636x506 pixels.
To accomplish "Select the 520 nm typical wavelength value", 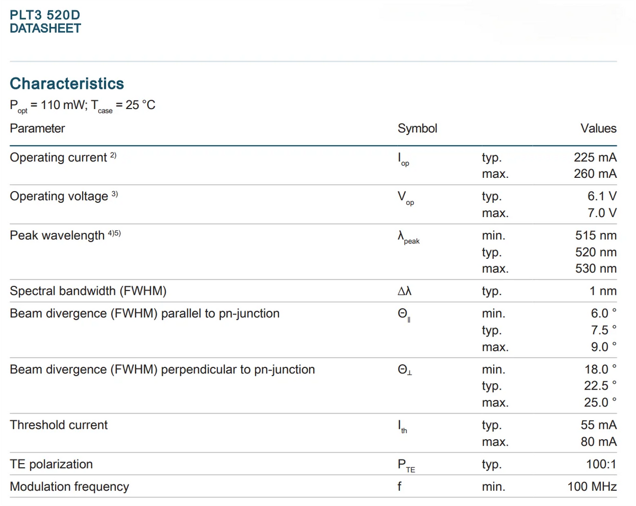I will [x=596, y=252].
